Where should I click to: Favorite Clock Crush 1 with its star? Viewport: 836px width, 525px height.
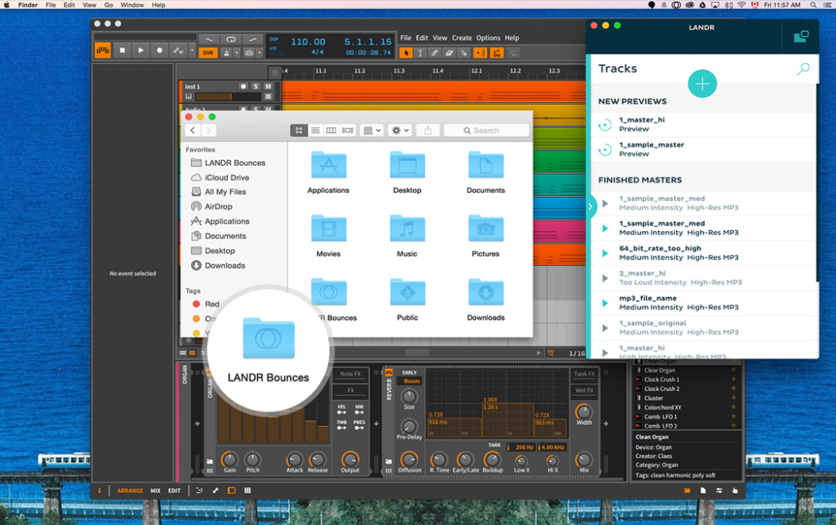click(x=734, y=380)
